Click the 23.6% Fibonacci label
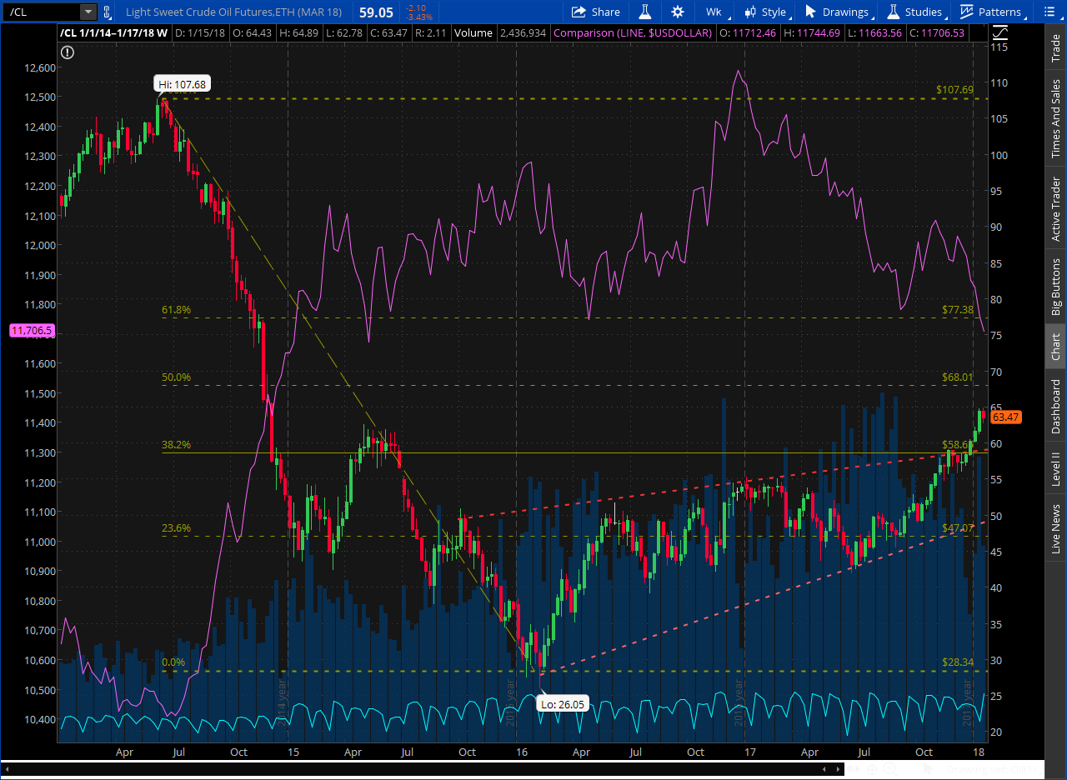1067x780 pixels. click(x=176, y=528)
